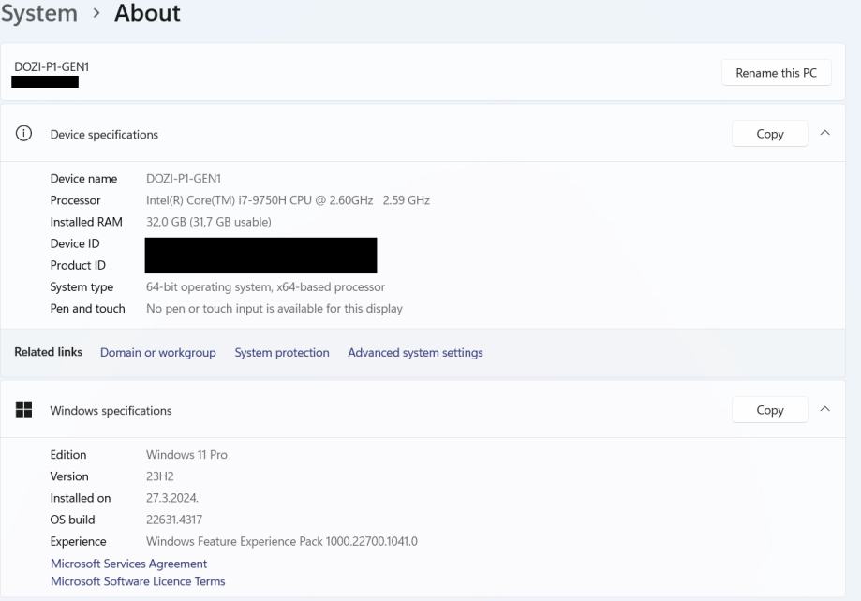Image resolution: width=861 pixels, height=601 pixels.
Task: Click the Experience label
Action: coord(78,542)
